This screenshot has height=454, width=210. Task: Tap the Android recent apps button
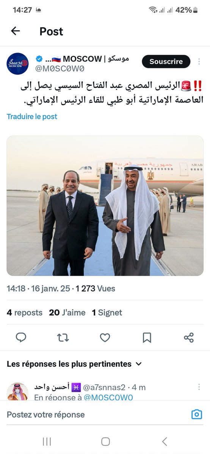point(47,441)
